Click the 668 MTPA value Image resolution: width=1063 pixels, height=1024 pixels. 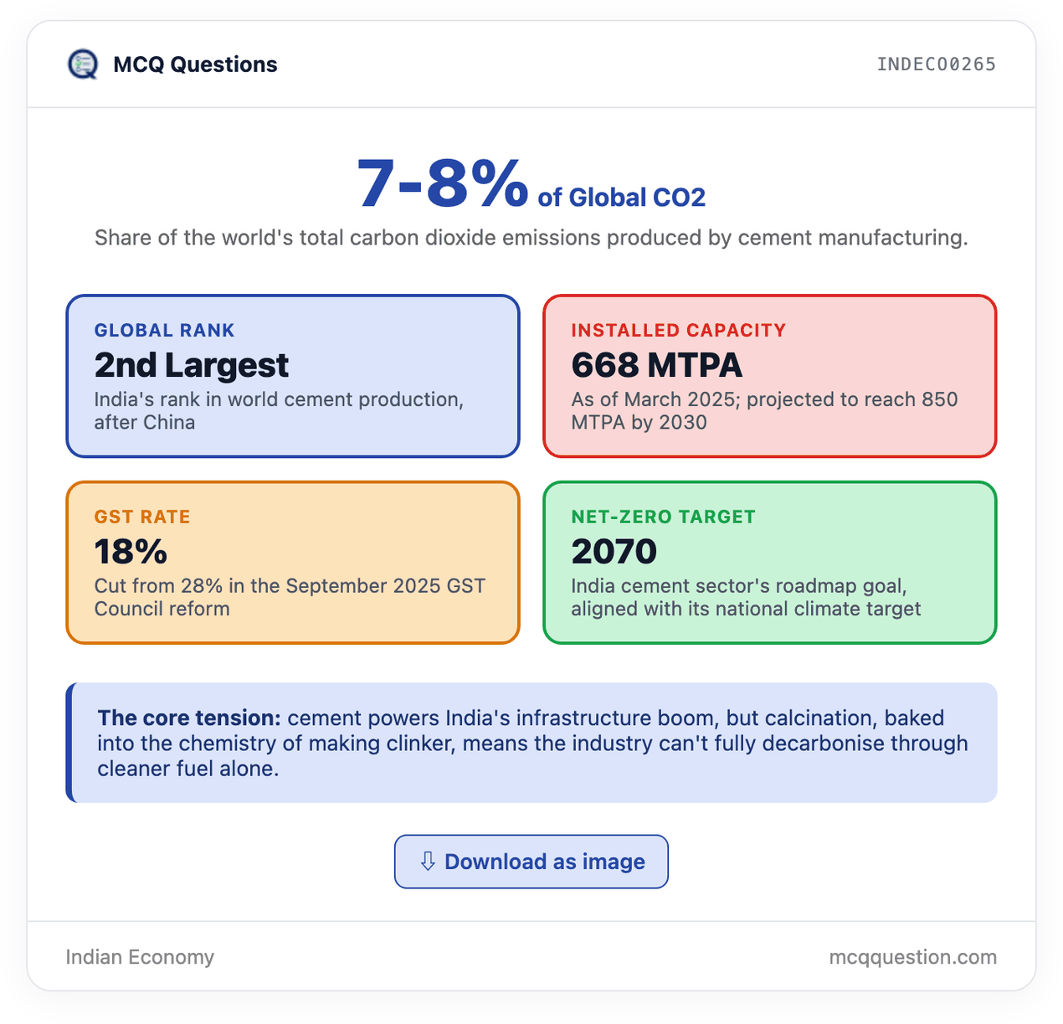[x=657, y=365]
